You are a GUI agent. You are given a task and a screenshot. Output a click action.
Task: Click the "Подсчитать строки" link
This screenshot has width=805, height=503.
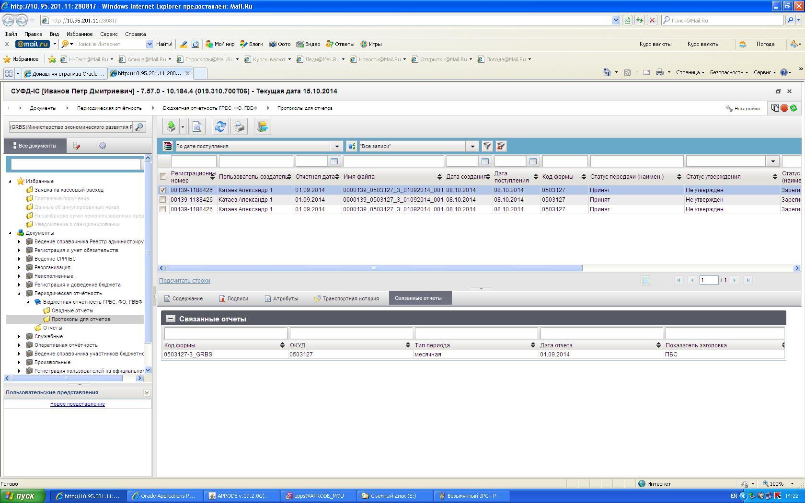pos(184,281)
